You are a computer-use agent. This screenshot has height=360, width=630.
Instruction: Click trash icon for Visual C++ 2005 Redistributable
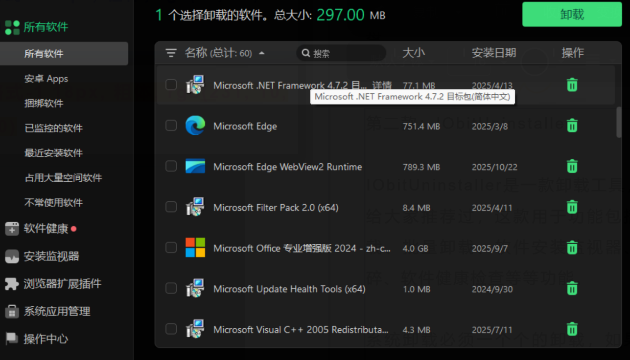(572, 329)
